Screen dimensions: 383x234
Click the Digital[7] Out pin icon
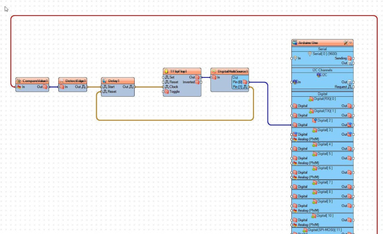pos(350,186)
